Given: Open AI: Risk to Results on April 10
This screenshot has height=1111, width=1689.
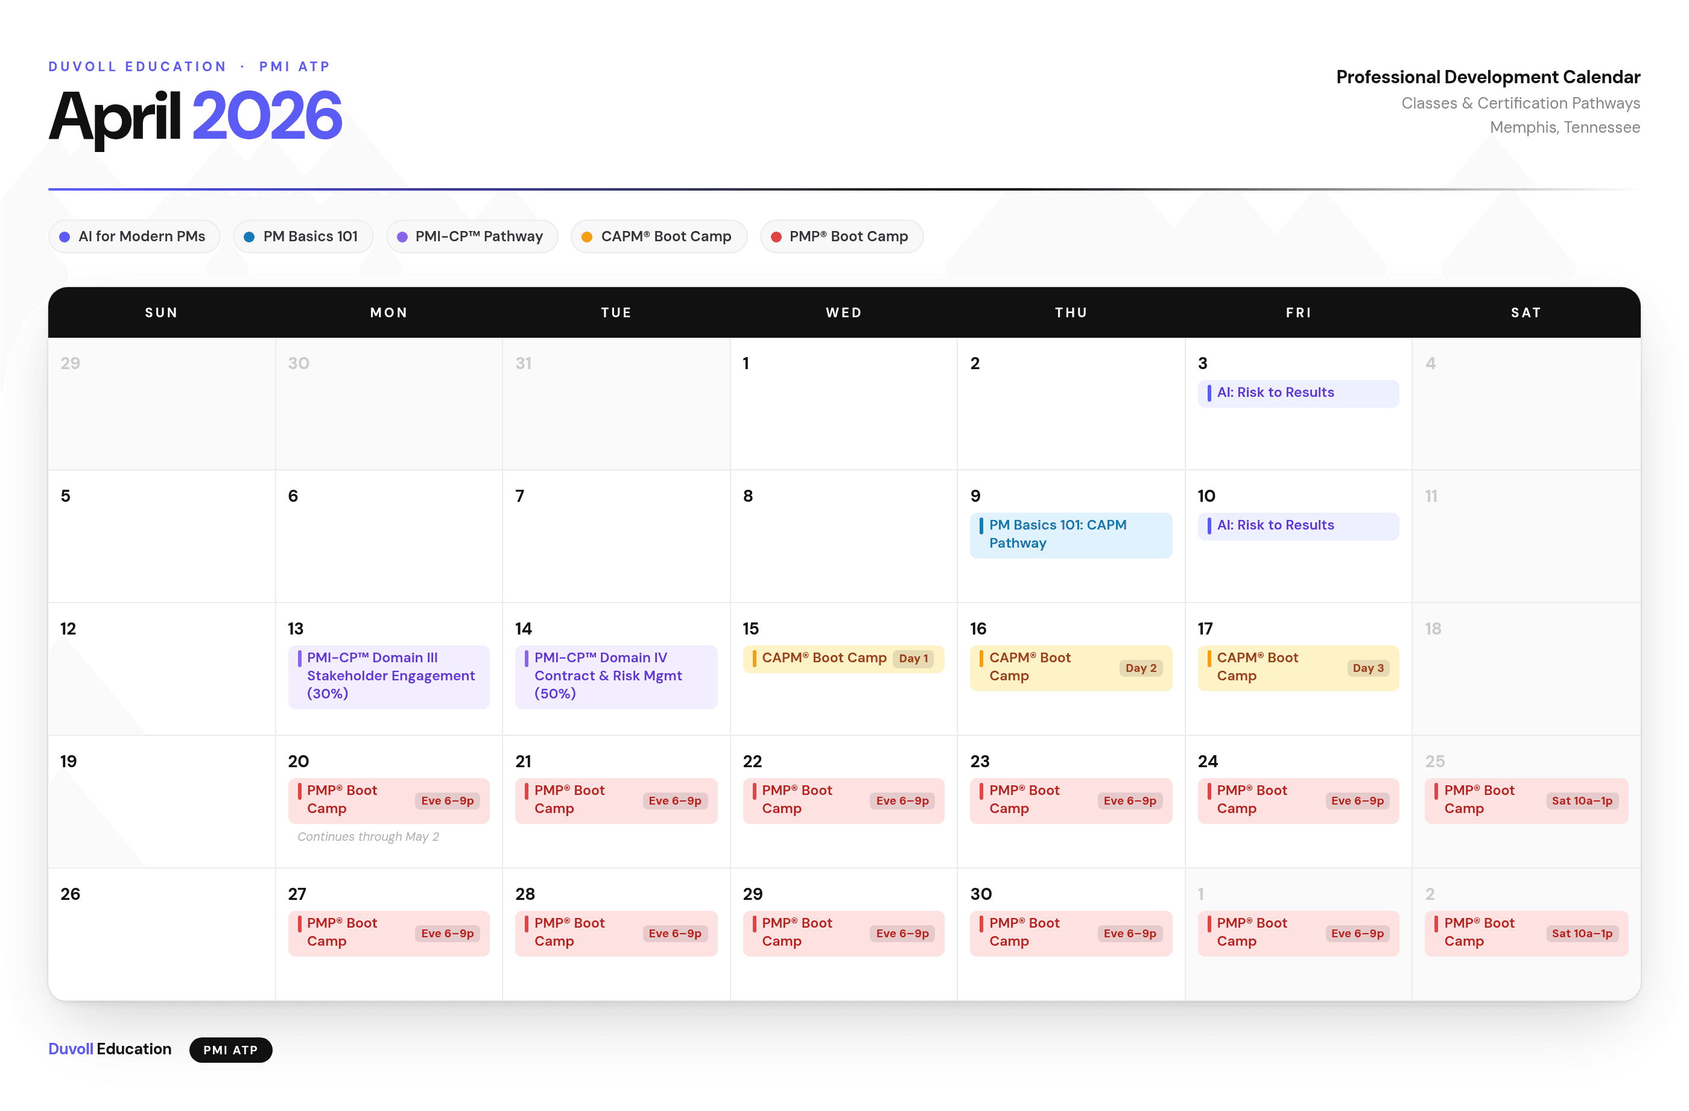Looking at the screenshot, I should 1298,526.
